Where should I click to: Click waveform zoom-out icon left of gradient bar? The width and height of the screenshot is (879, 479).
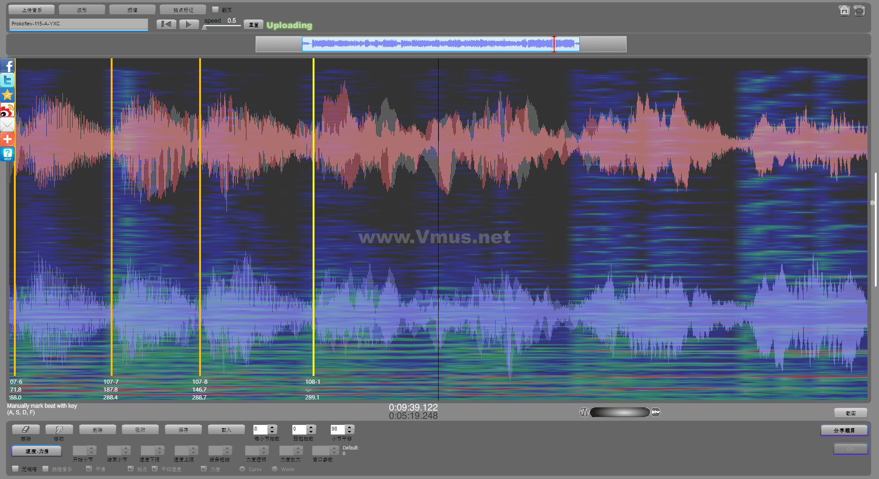point(584,412)
